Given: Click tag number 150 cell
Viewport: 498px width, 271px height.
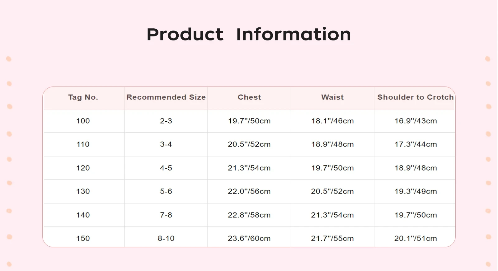Looking at the screenshot, I should click(x=83, y=238).
